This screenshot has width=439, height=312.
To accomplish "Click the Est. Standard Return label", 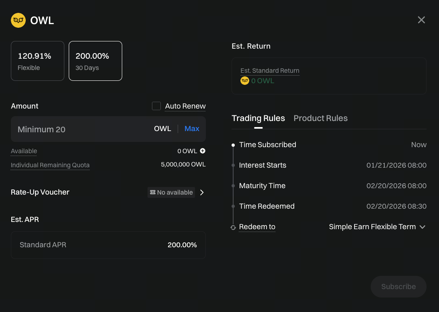I will (270, 71).
